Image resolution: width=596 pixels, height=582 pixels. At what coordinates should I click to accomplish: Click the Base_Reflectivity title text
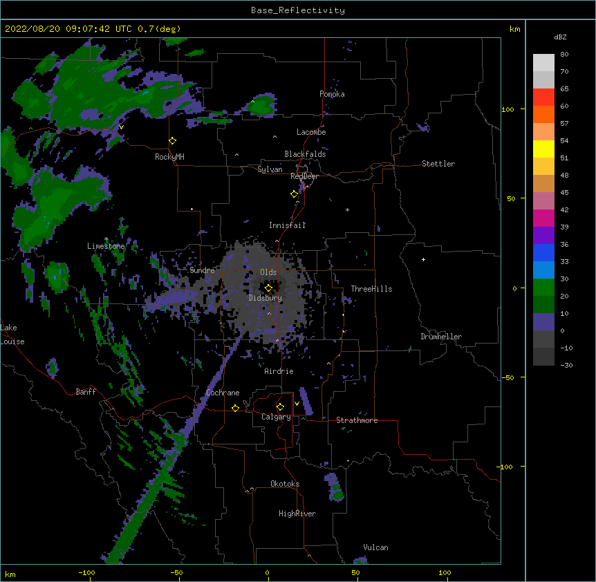[298, 10]
